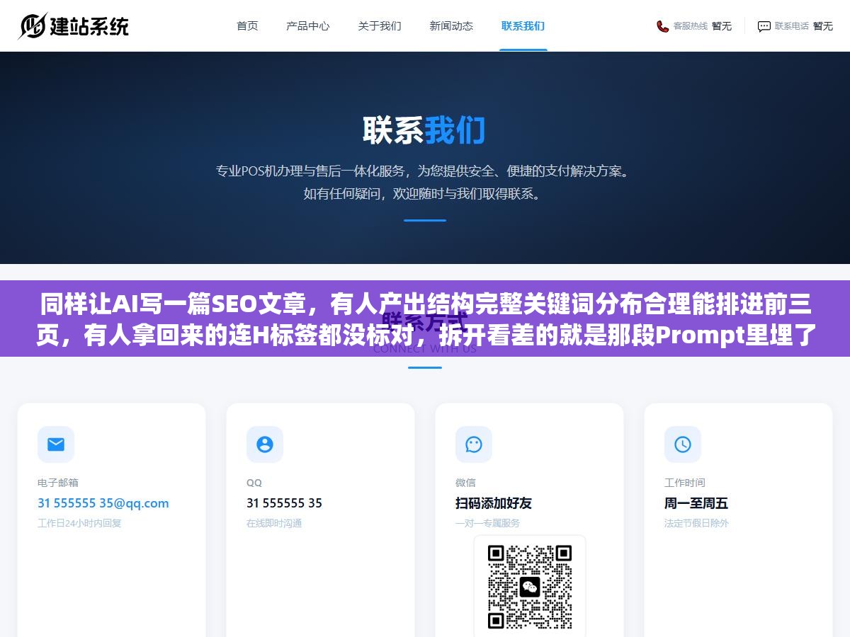Viewport: 850px width, 637px height.
Task: Click 法定节假日除外 note
Action: 696,523
